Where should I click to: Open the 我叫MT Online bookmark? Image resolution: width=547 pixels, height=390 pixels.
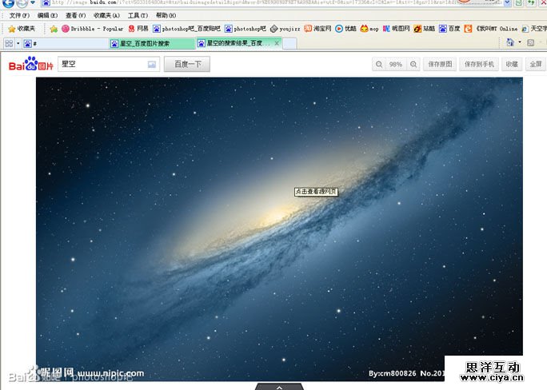pos(491,29)
